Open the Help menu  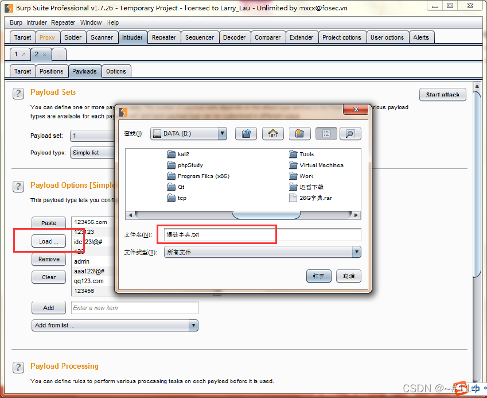(x=113, y=23)
